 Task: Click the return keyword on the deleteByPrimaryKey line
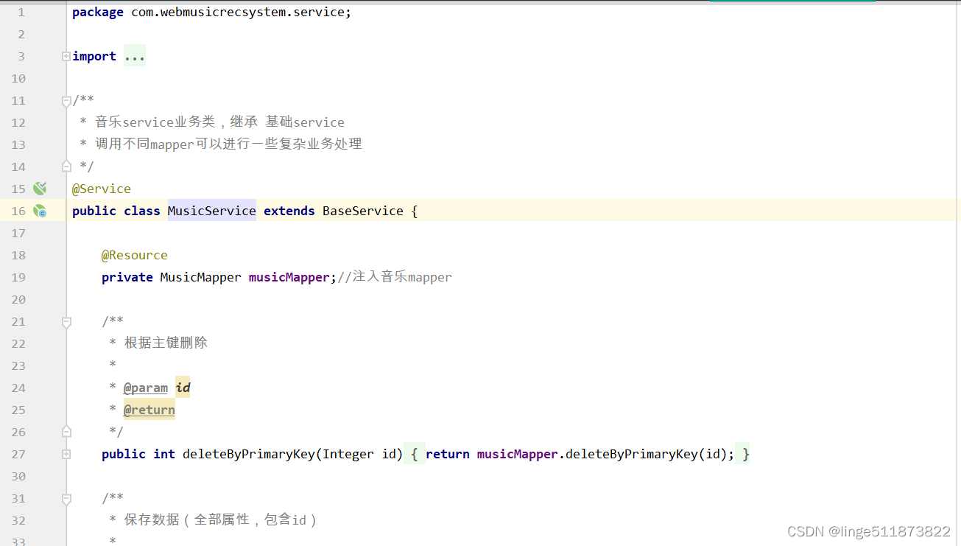coord(448,454)
